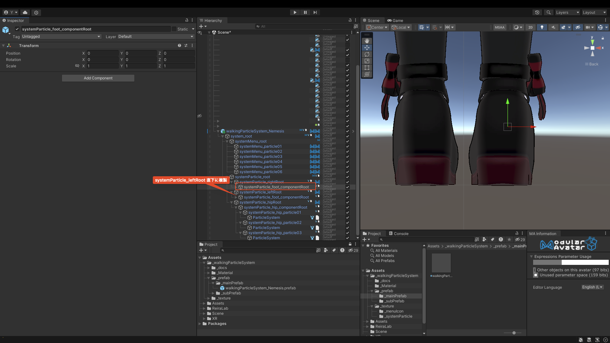The image size is (610, 343).
Task: Toggle 2D scene view mode
Action: coord(531,27)
